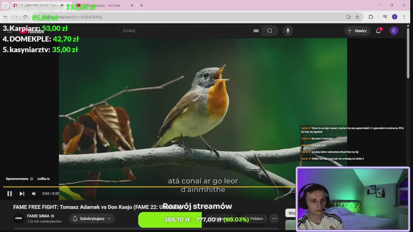Open the FAME MMA channel name link
This screenshot has width=413, height=232.
pos(38,216)
